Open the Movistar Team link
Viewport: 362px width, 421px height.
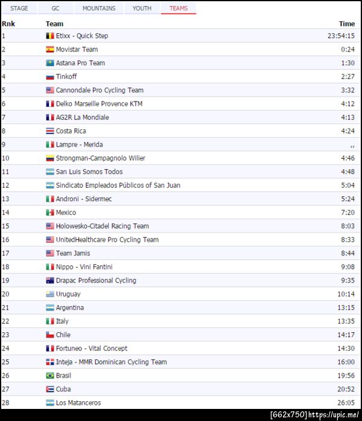[77, 50]
